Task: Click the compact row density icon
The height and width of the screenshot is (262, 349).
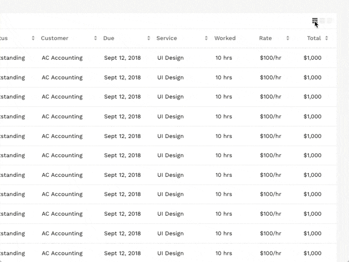Action: pyautogui.click(x=315, y=20)
